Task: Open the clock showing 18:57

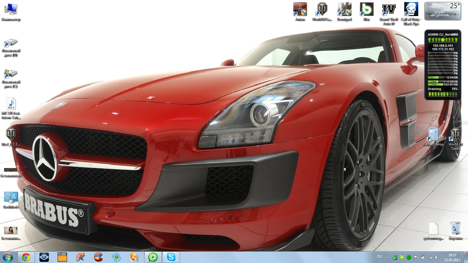Action: pyautogui.click(x=452, y=257)
